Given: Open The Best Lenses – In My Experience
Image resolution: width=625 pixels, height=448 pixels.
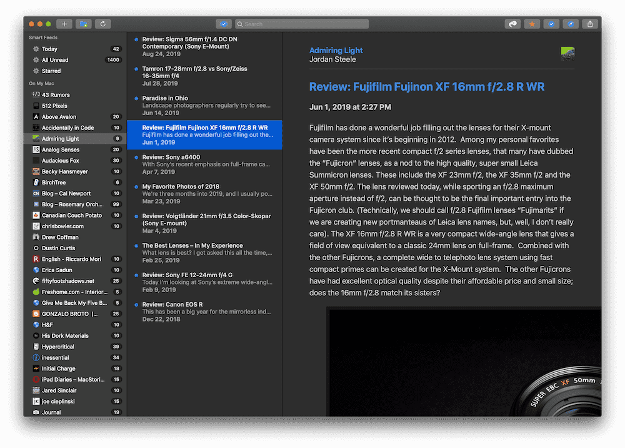Looking at the screenshot, I should point(204,253).
